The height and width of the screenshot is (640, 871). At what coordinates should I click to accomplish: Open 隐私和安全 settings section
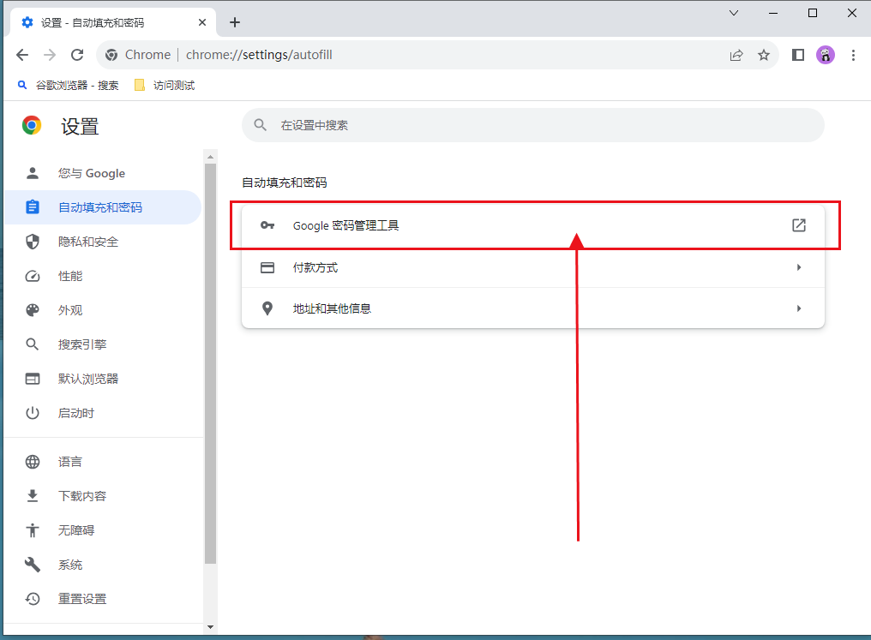click(102, 242)
